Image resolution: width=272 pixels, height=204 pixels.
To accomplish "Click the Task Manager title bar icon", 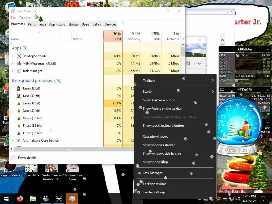I will coord(13,11).
